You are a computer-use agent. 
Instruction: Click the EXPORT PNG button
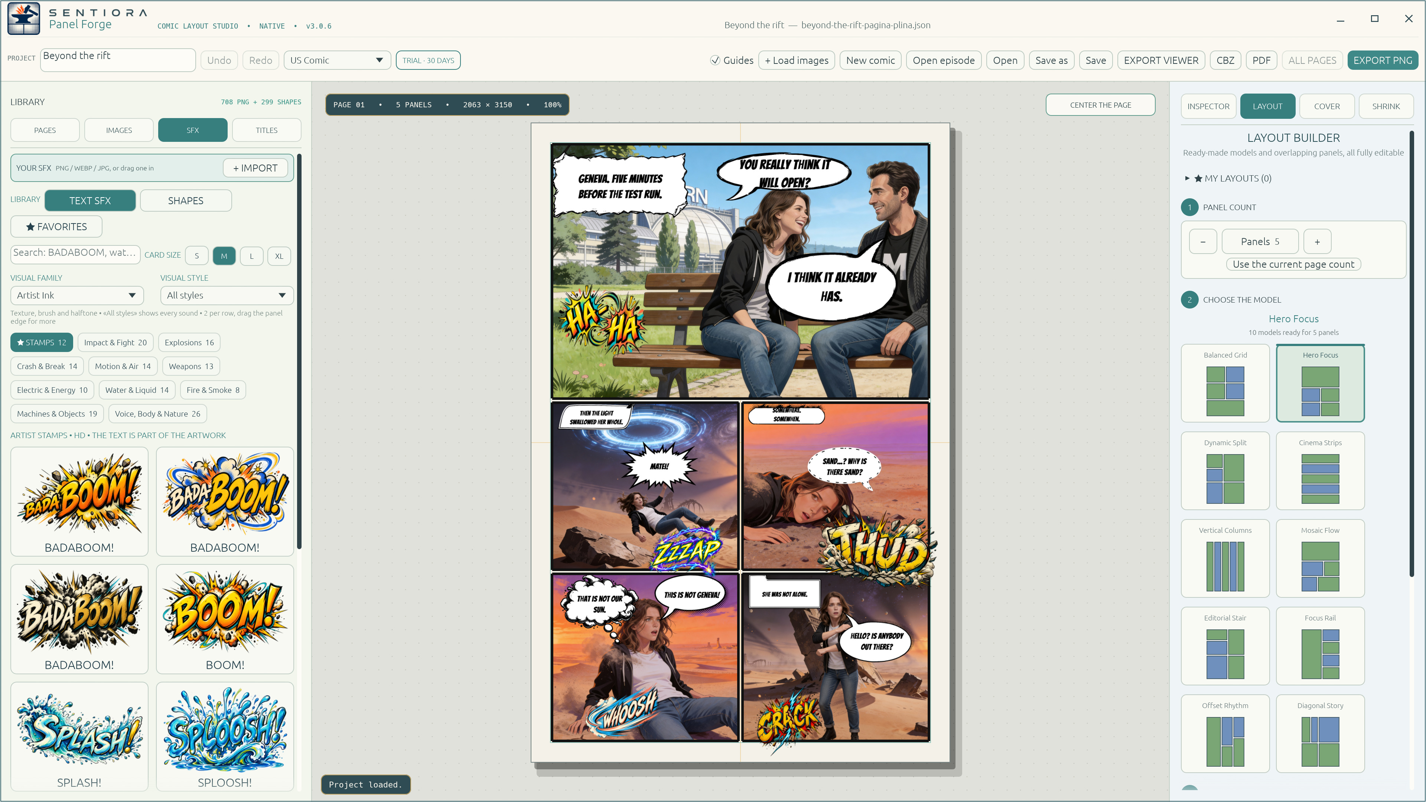click(x=1382, y=60)
